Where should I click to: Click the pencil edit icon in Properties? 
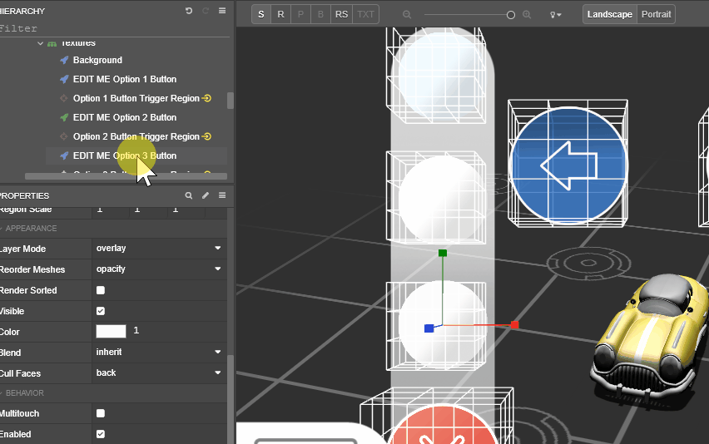(206, 195)
